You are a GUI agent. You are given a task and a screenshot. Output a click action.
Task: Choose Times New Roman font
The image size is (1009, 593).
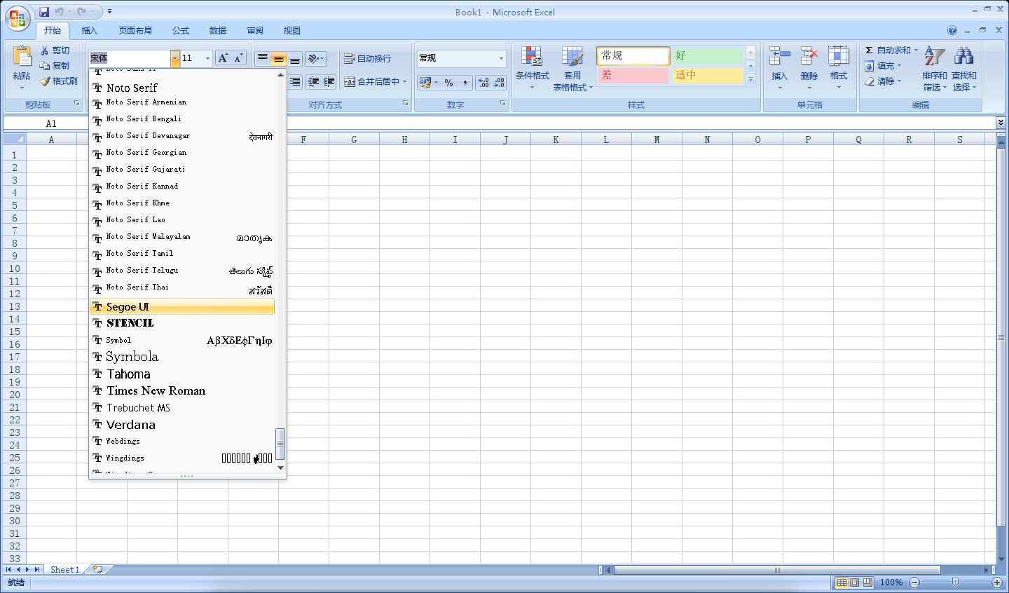(x=182, y=391)
